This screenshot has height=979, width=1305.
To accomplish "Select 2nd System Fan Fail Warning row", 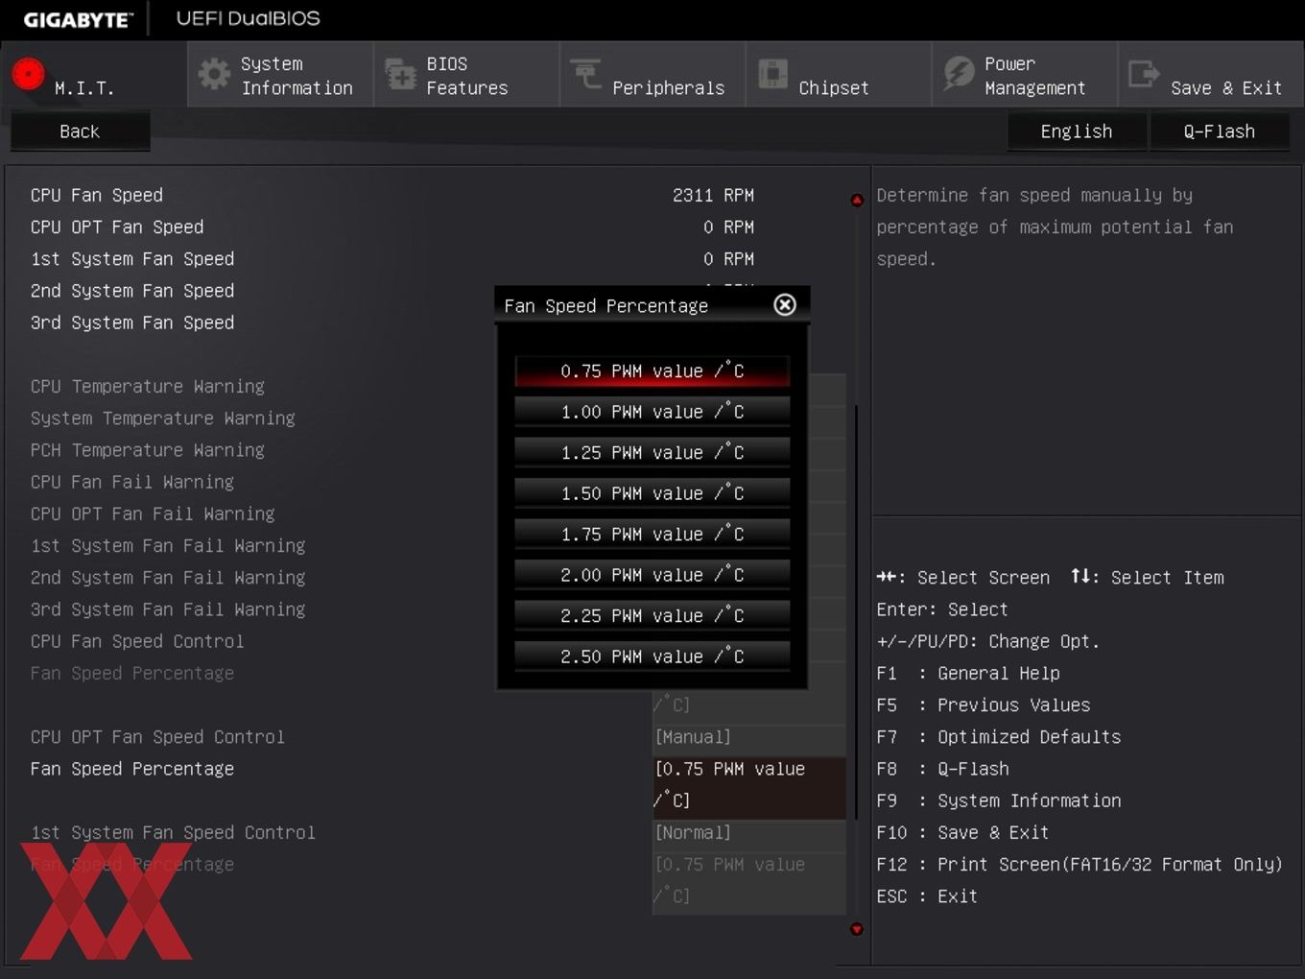I will [167, 578].
